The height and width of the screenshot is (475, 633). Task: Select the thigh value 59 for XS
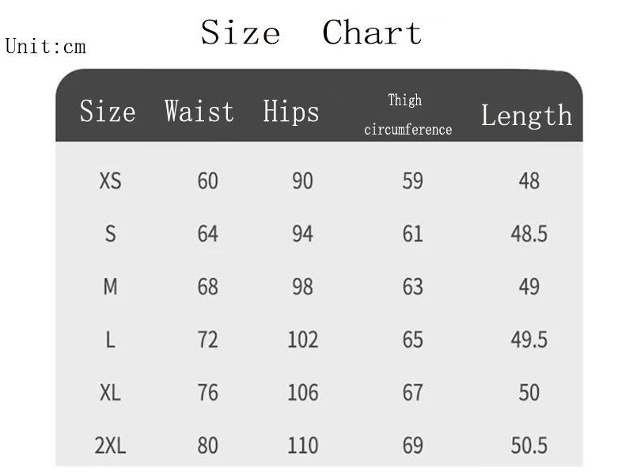click(412, 180)
